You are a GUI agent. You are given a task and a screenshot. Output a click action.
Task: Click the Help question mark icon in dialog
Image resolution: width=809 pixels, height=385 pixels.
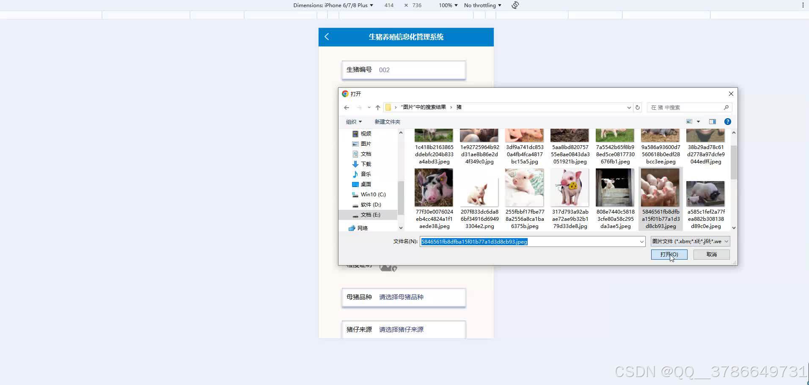727,122
